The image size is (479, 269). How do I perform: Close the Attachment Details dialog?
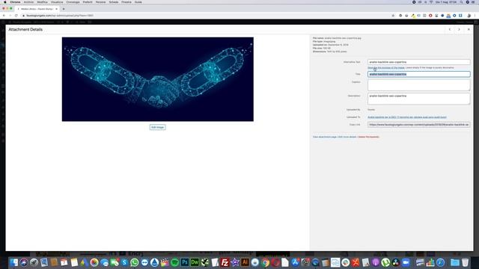[x=469, y=30]
